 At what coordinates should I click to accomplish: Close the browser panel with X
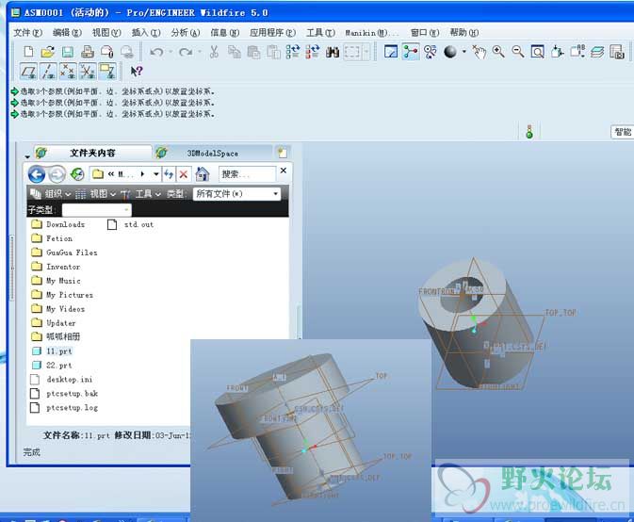[x=284, y=171]
